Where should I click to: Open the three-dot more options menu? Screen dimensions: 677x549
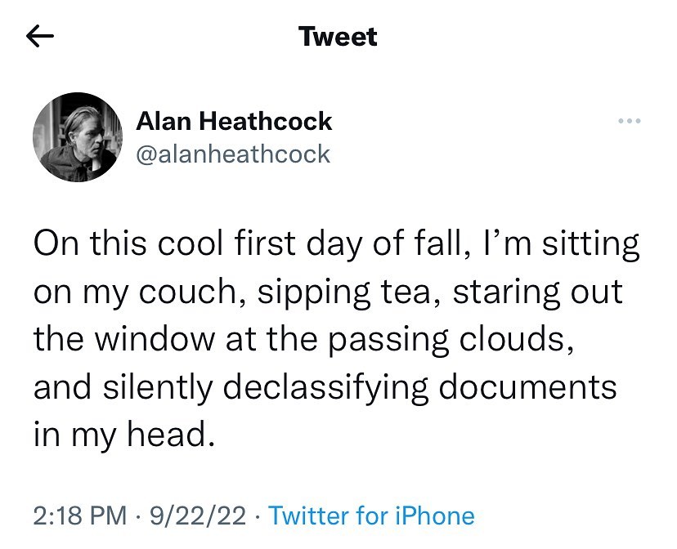coord(629,123)
